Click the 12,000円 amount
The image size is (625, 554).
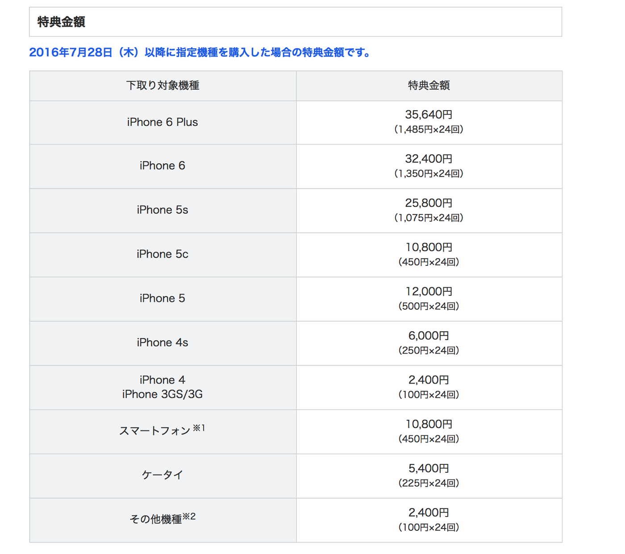429,292
